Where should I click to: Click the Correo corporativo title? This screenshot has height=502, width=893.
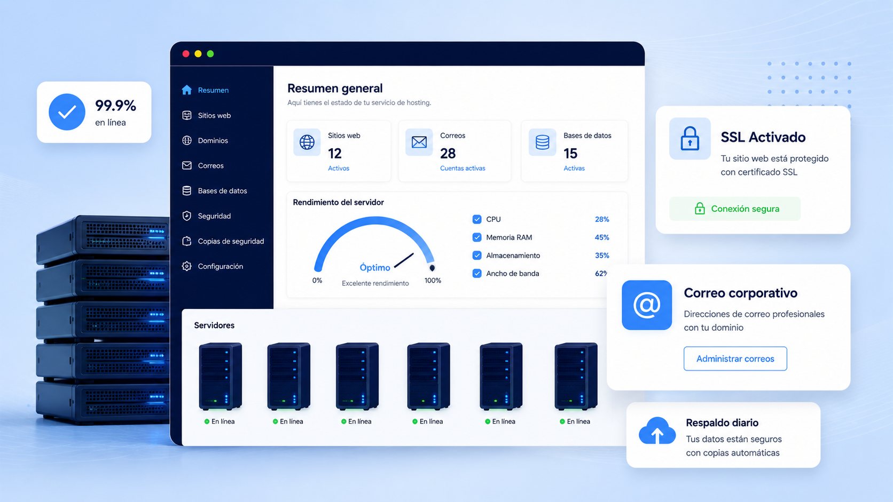pyautogui.click(x=740, y=293)
